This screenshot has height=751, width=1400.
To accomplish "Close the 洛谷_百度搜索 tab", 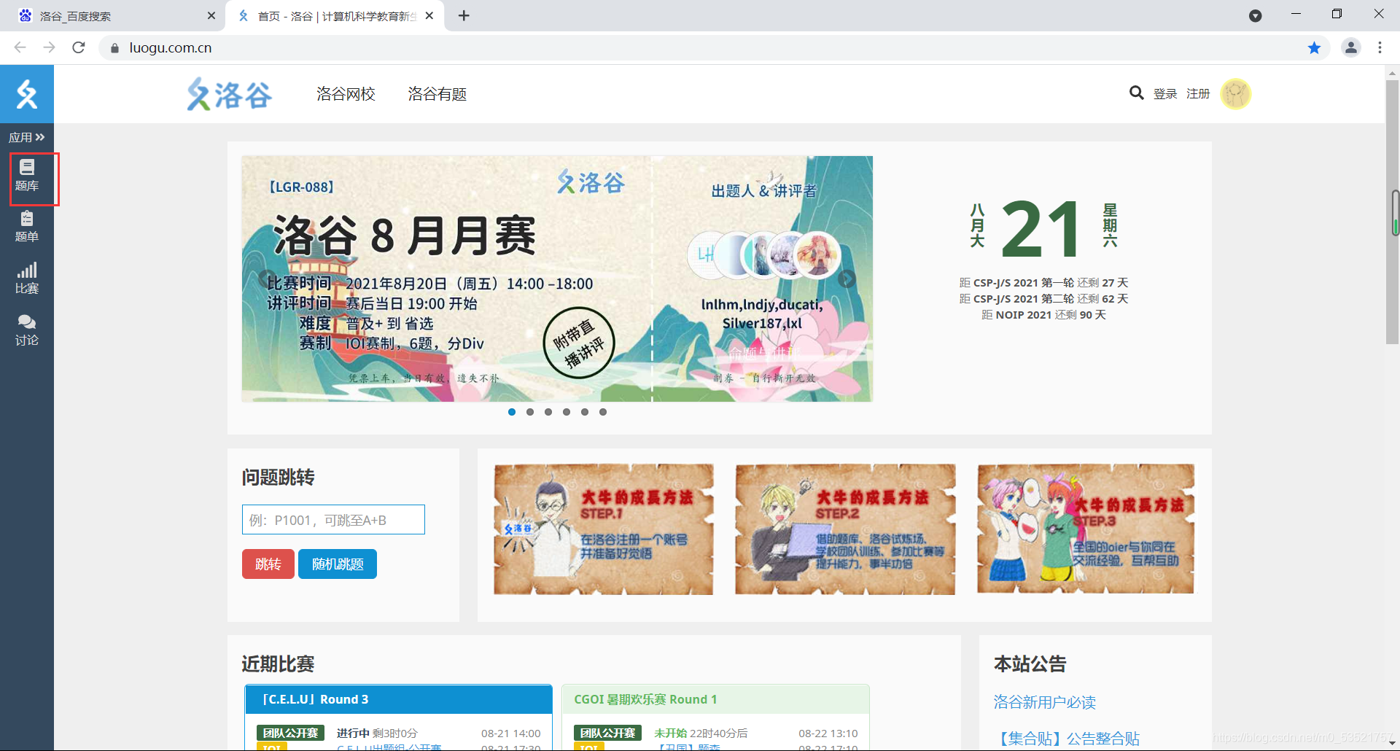I will 211,15.
